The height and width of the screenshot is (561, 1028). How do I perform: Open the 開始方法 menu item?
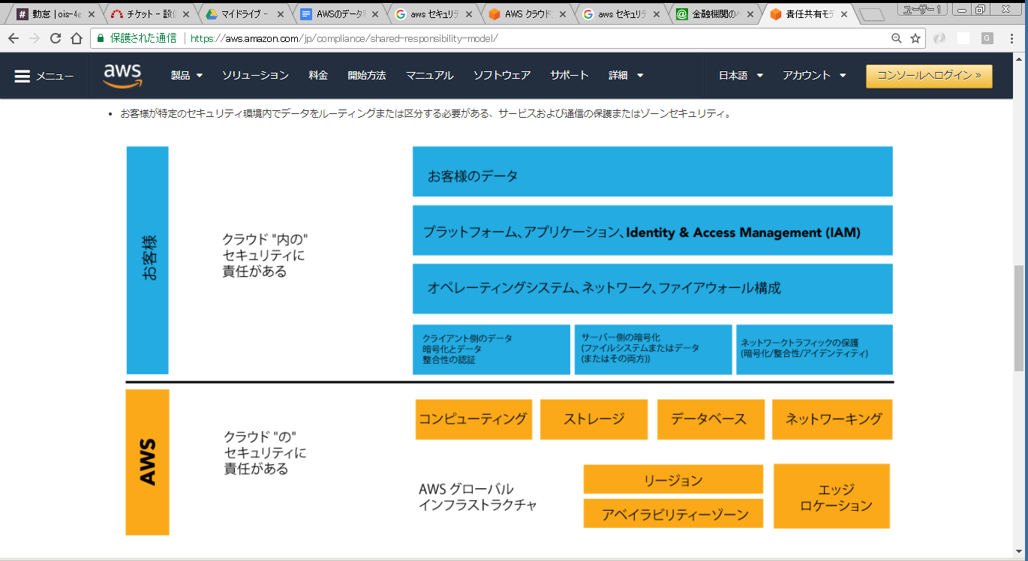pos(366,75)
